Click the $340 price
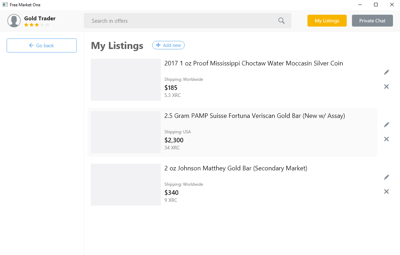This screenshot has height=255, width=400. (171, 192)
